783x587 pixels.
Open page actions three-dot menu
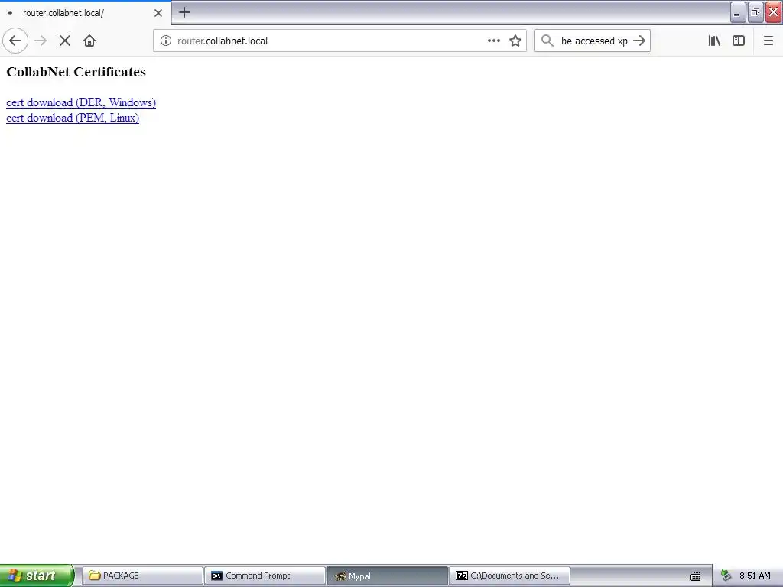click(x=493, y=41)
